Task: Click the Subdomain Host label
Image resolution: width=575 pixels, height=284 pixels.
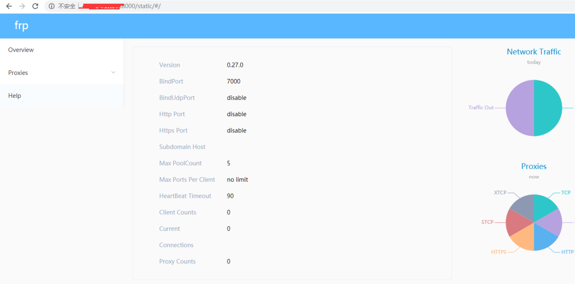Action: tap(182, 147)
